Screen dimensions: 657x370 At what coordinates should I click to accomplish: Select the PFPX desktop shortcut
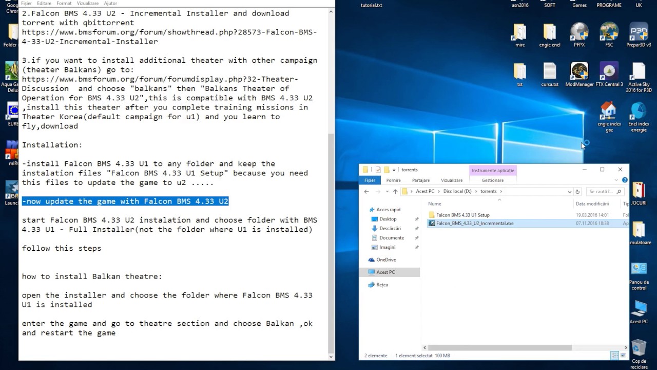(x=579, y=35)
